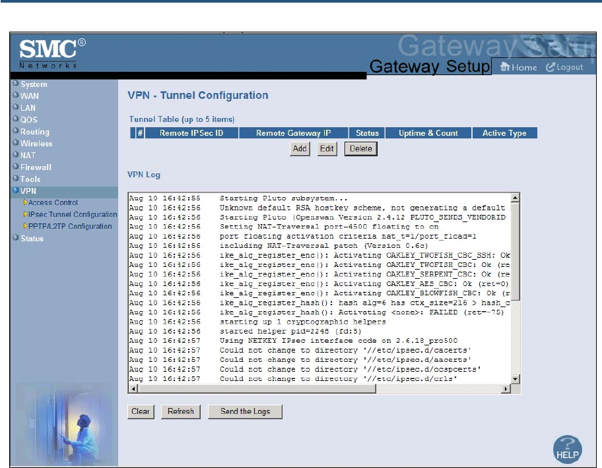Click the VPN - Tunnel Configuration title
The image size is (602, 468).
[198, 95]
